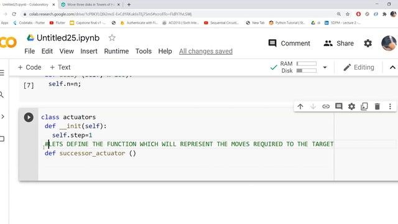This screenshot has height=224, width=398.
Task: Click the Colab logo
Action: [8, 42]
